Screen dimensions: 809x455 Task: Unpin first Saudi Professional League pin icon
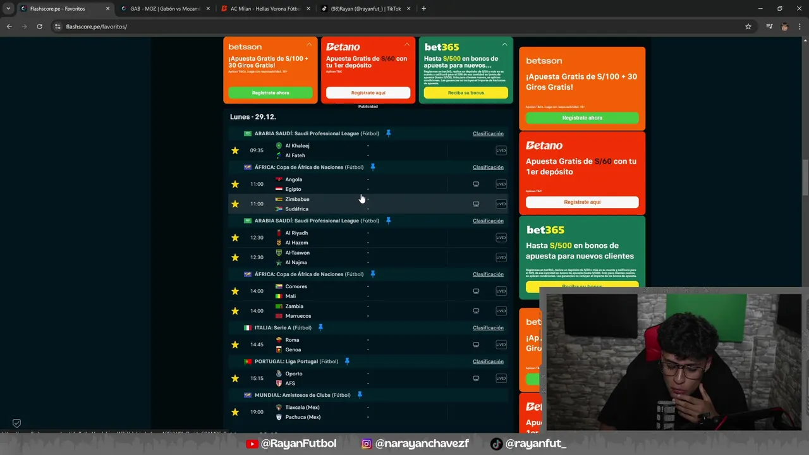tap(388, 133)
